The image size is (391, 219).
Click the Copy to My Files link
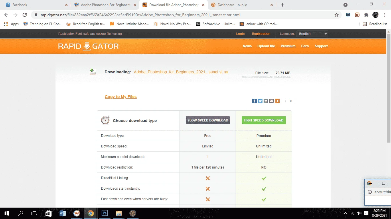(x=121, y=97)
